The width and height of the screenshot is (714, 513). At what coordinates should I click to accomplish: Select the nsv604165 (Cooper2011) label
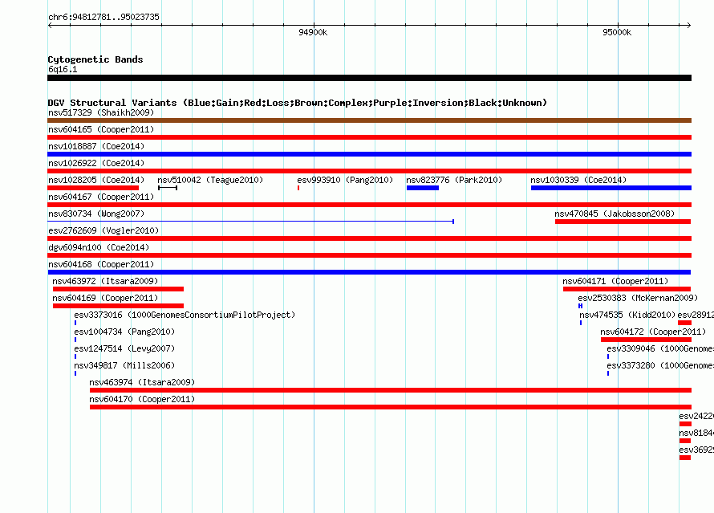101,129
